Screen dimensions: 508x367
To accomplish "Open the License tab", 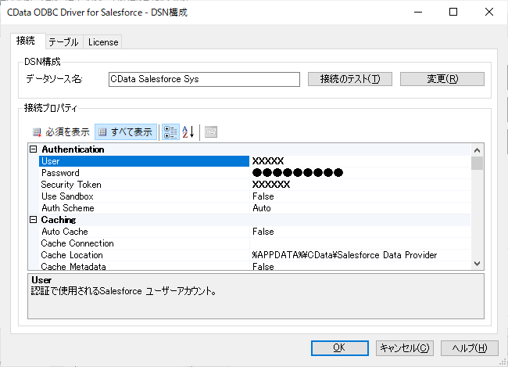I will coord(103,42).
